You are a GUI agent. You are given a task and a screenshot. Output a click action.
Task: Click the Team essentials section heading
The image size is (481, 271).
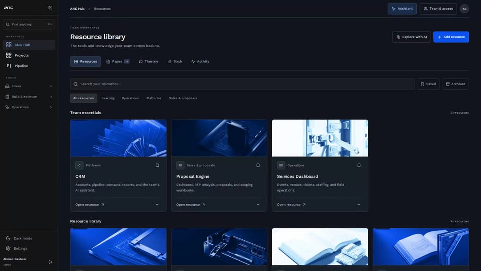click(x=86, y=113)
